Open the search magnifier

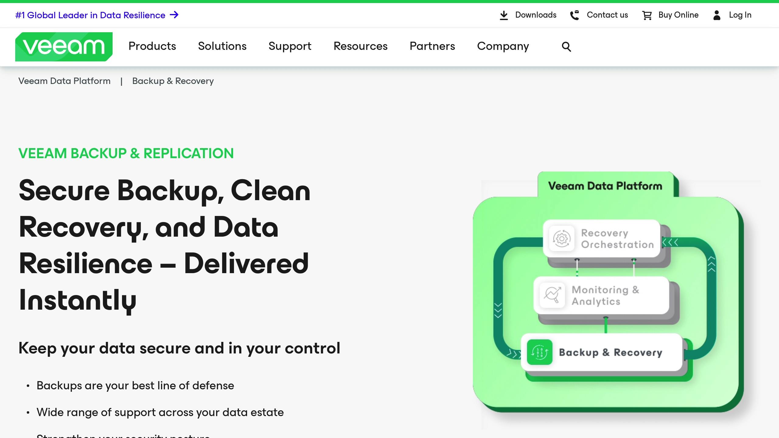pos(566,47)
